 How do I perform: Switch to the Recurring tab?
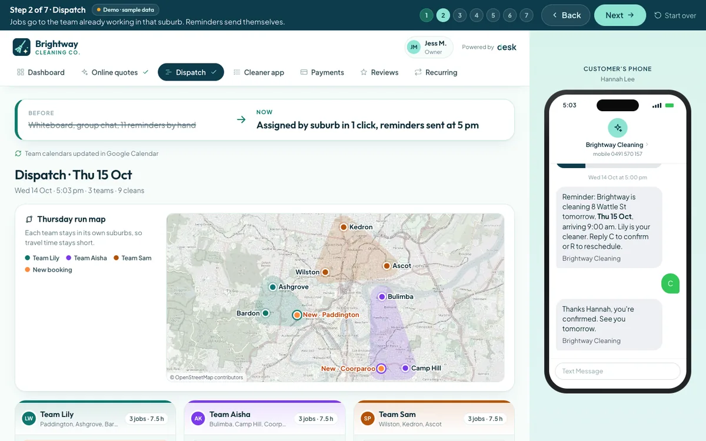[x=436, y=72]
